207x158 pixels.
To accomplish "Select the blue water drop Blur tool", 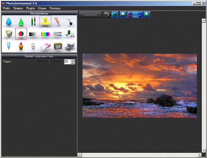I will [9, 21].
